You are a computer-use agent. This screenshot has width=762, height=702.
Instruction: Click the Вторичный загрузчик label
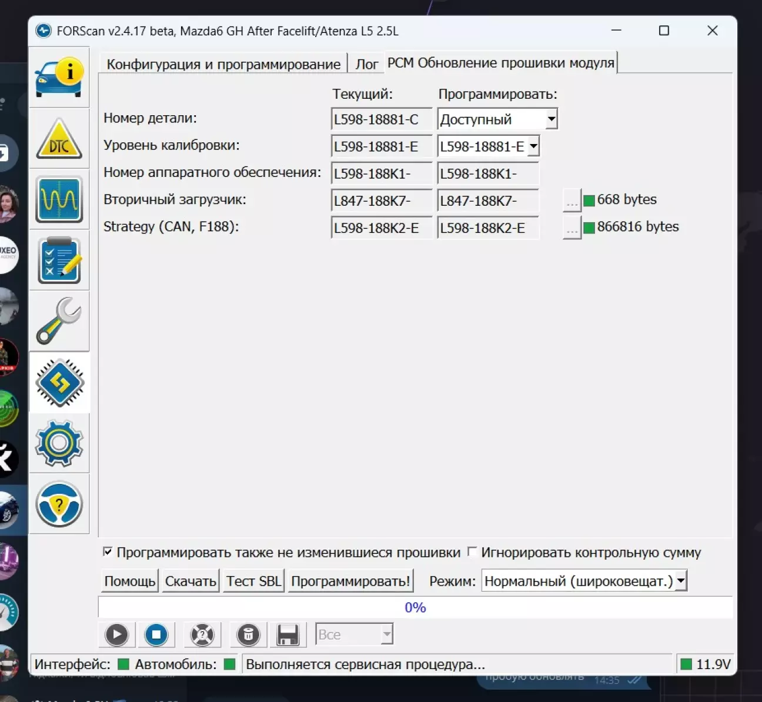pos(175,199)
